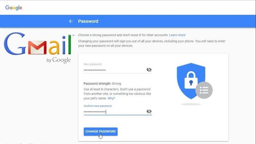This screenshot has width=256, height=144.
Task: Click the CHANGE PASSWORD button
Action: pos(100,132)
